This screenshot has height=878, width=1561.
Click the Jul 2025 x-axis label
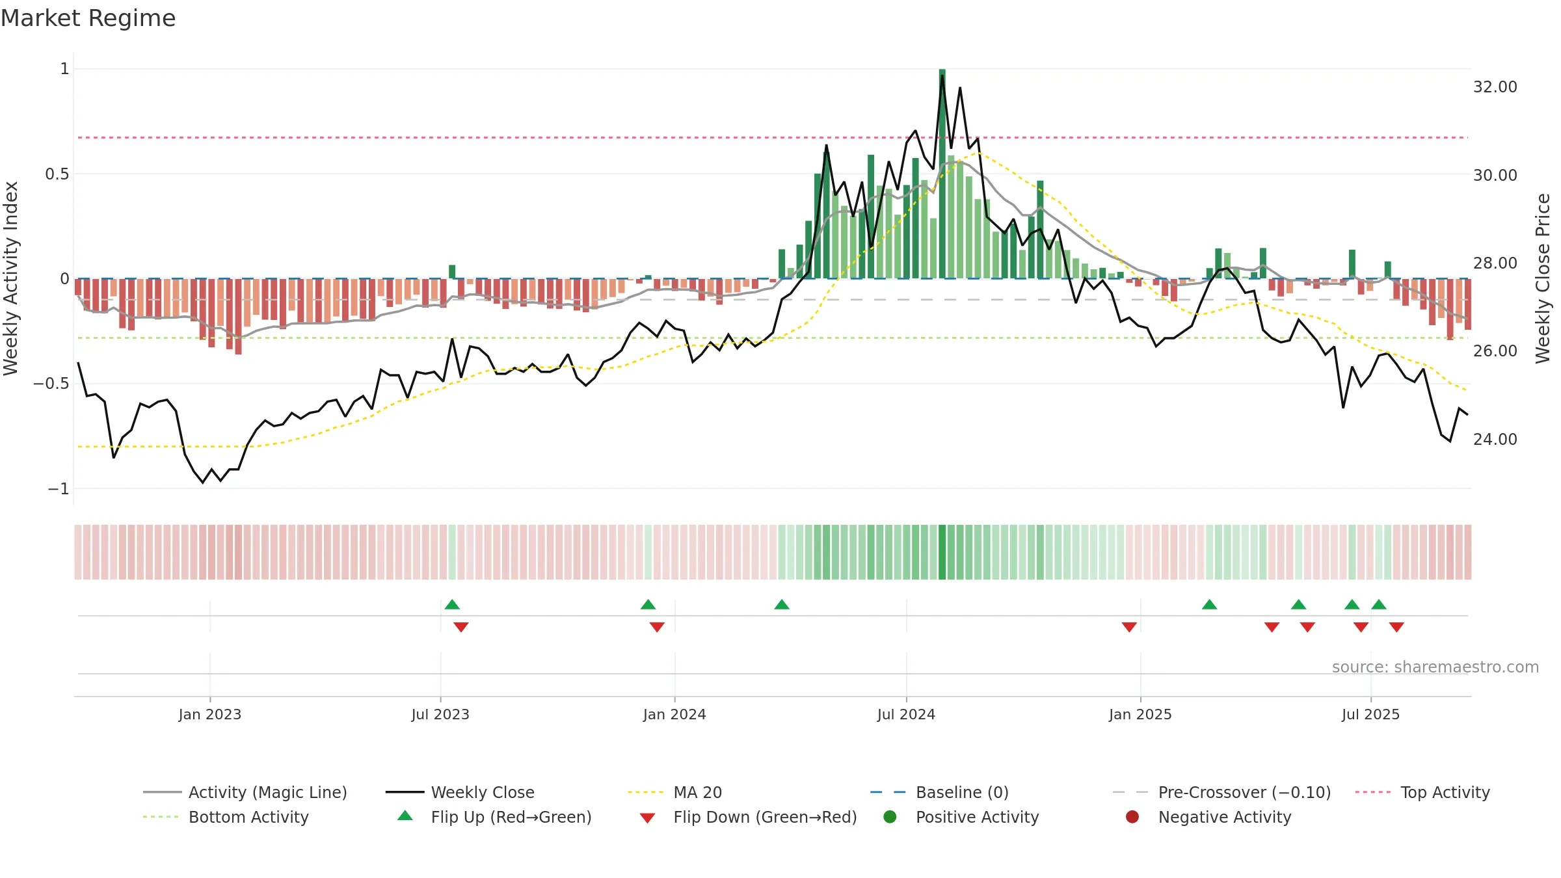tap(1370, 715)
